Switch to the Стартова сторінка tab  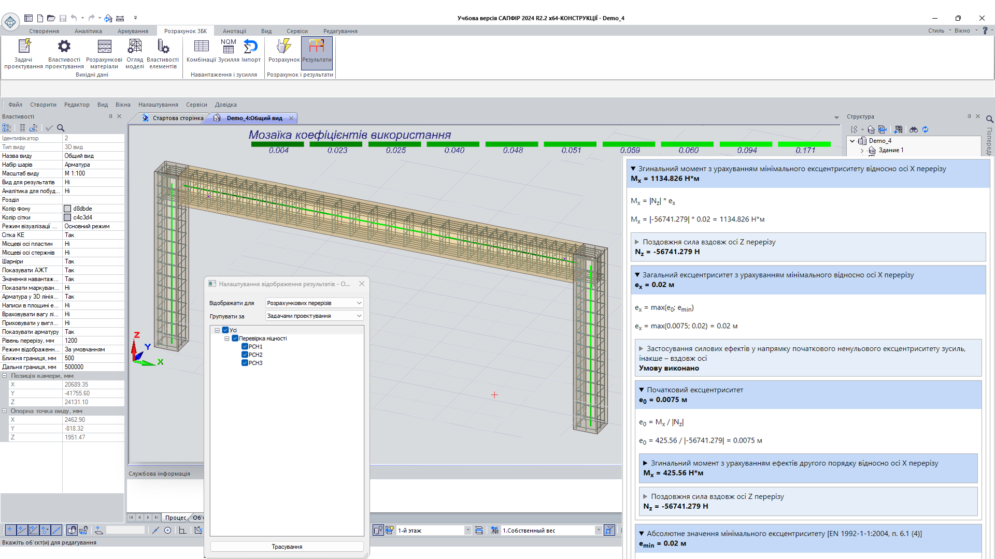point(178,118)
